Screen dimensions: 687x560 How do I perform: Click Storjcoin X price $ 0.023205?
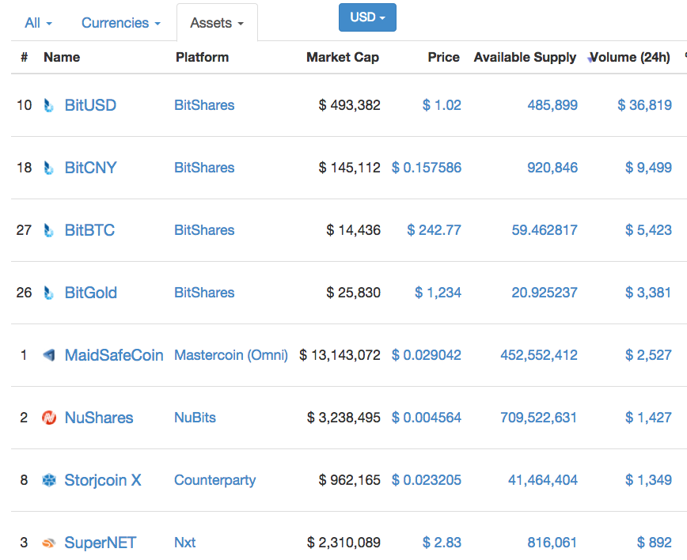pos(427,480)
